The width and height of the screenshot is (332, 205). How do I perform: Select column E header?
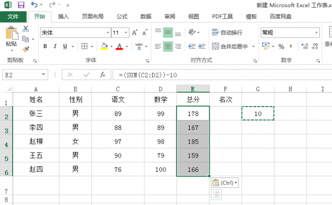(193, 89)
